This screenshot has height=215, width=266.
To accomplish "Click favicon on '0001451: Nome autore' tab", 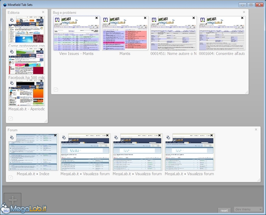I will [154, 20].
